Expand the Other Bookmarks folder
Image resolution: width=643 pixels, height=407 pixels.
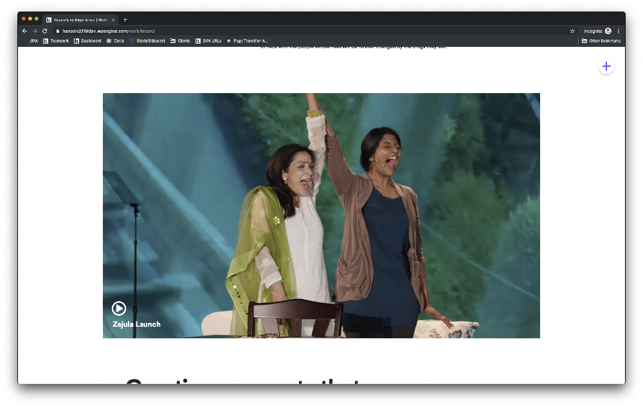(601, 41)
